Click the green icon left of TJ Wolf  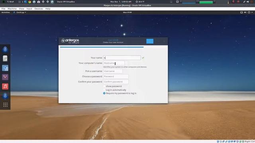coord(4,2)
